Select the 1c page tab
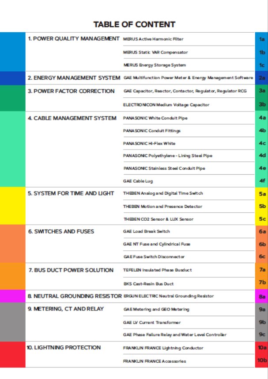268x379 pixels. coord(262,65)
